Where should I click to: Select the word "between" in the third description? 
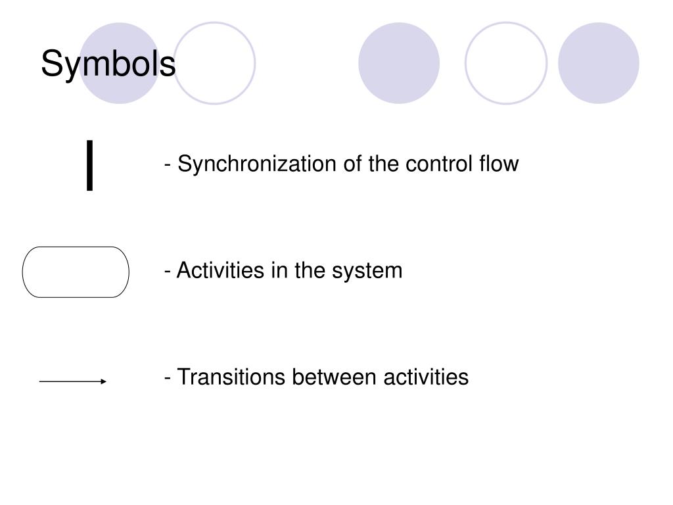click(335, 377)
